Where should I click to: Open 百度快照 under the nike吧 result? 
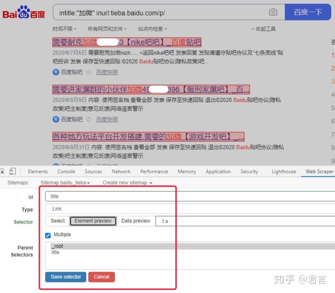[x=107, y=72]
